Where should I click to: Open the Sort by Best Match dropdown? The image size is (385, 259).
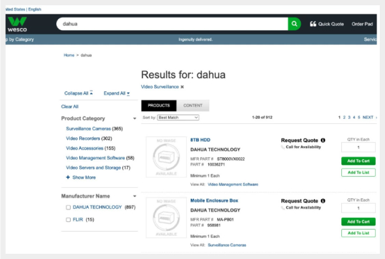click(x=178, y=117)
